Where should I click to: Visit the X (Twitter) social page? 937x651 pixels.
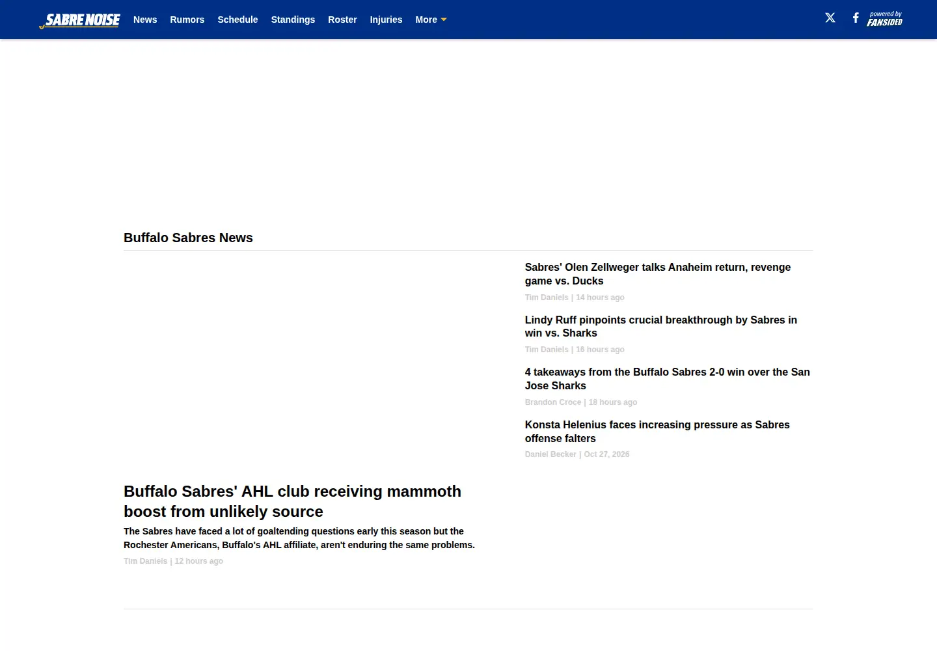point(830,18)
